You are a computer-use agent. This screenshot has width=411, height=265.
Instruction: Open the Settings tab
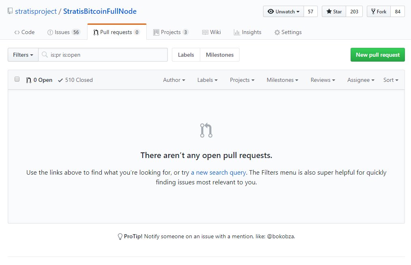[288, 32]
